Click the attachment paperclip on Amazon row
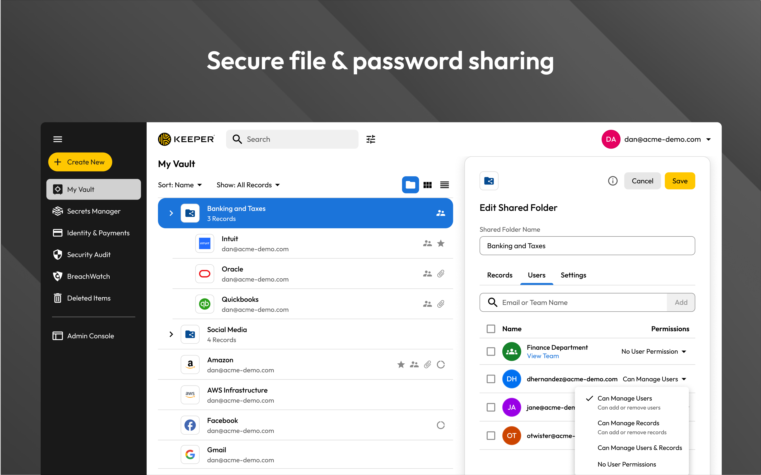Screen dimensions: 761x475 [x=427, y=364]
